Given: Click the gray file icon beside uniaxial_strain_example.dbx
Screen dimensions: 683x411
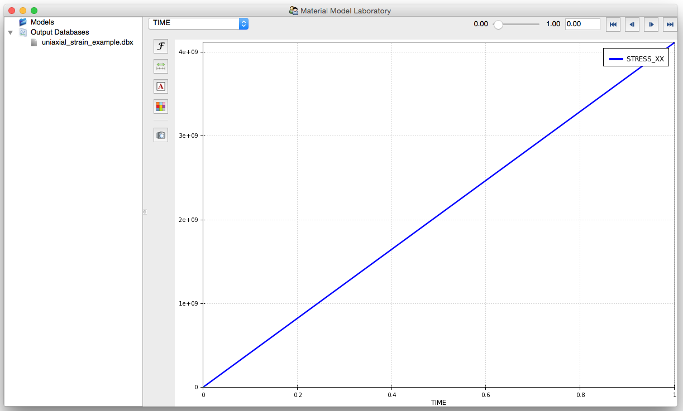Looking at the screenshot, I should tap(34, 42).
